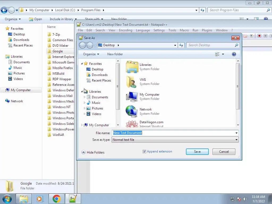
Task: Select the VM1 user folder icon
Action: pos(132,82)
